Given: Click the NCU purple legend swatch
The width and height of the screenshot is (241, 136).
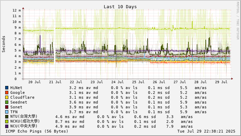Looking at the screenshot, I should [7, 126].
